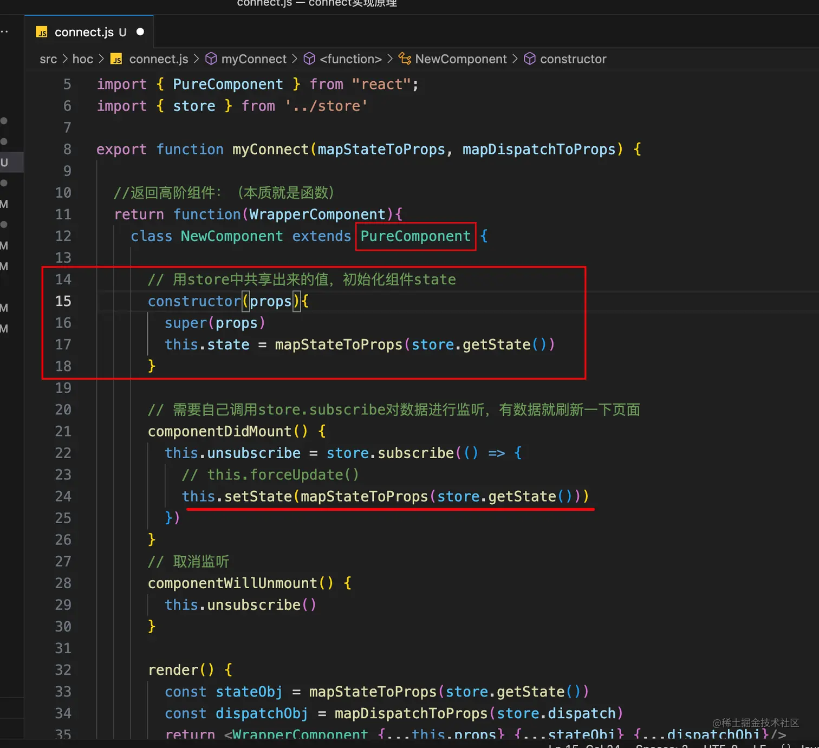This screenshot has height=748, width=819.
Task: Click the JS file icon on the connect.js tab
Action: click(x=42, y=32)
